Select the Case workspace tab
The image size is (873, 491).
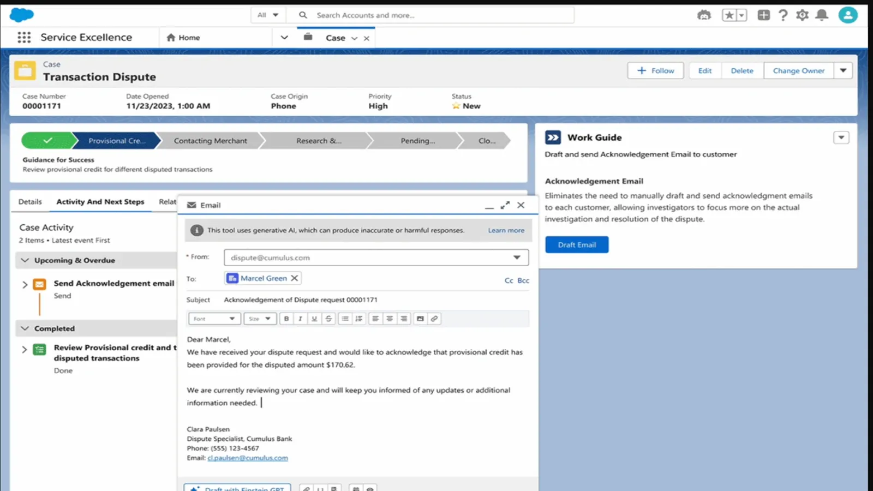click(x=335, y=38)
